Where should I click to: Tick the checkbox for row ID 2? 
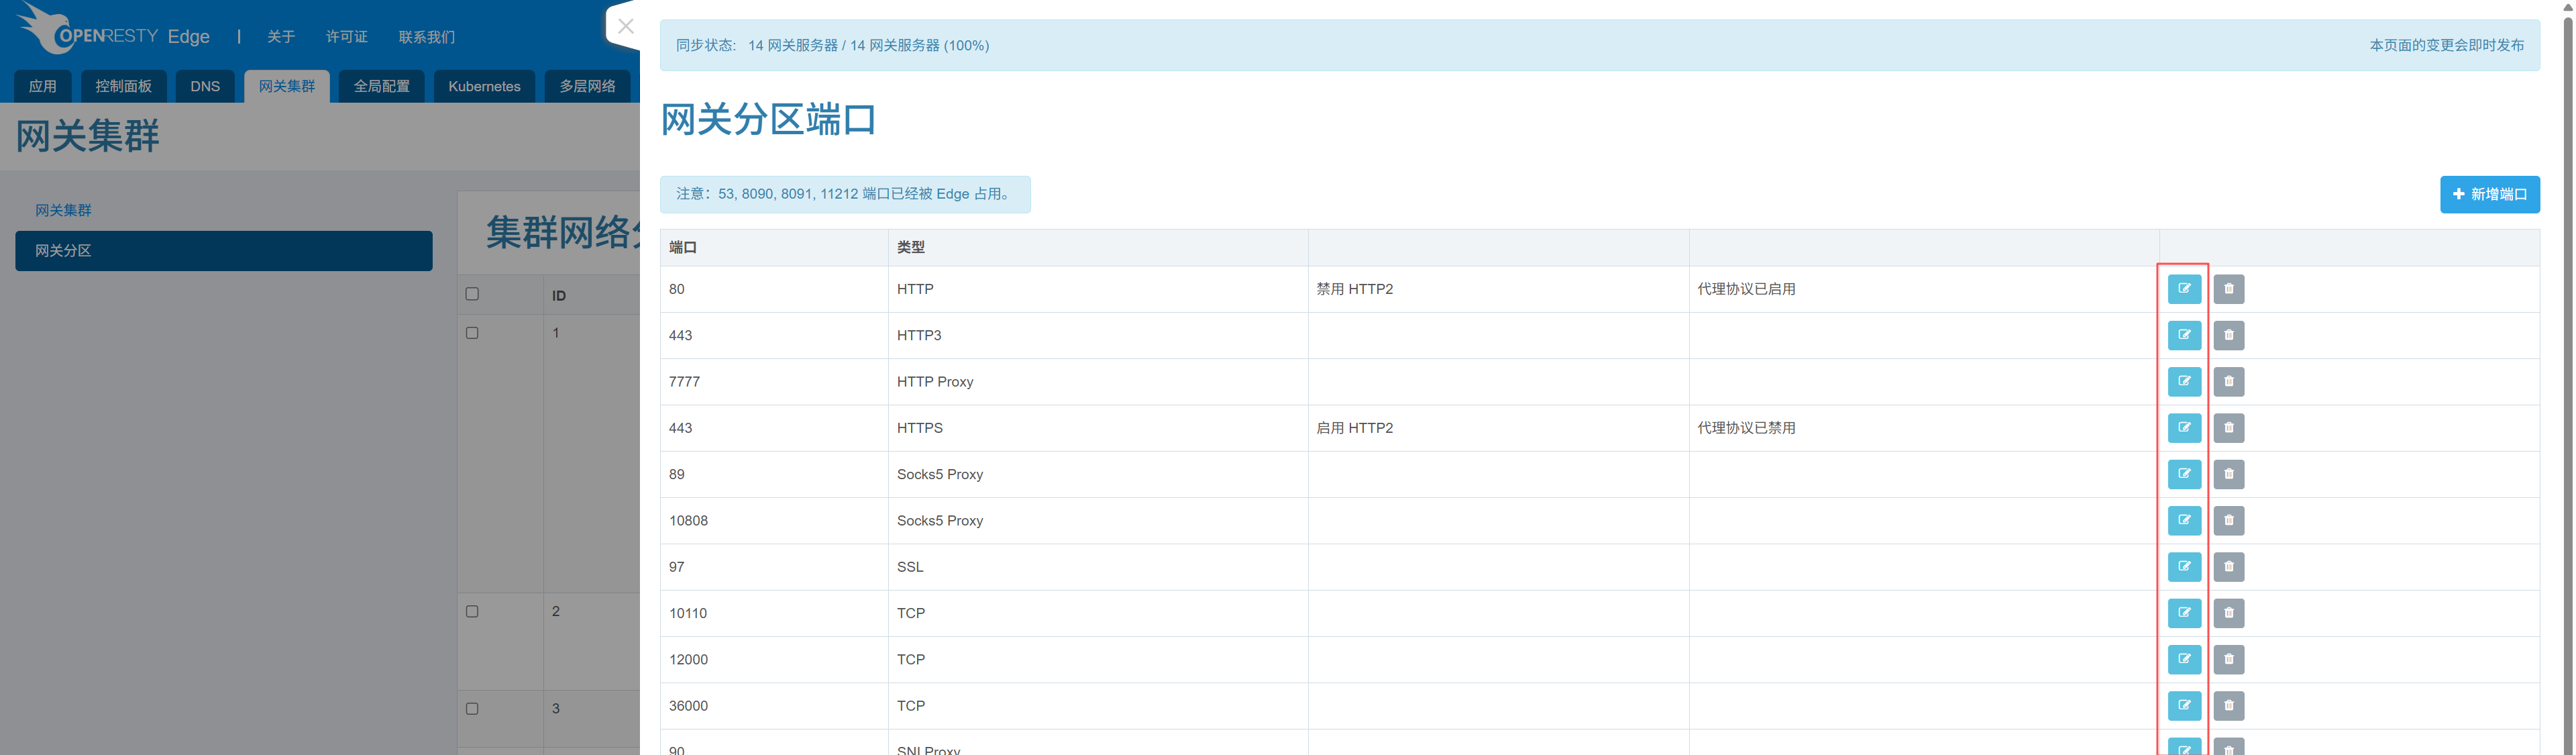472,611
